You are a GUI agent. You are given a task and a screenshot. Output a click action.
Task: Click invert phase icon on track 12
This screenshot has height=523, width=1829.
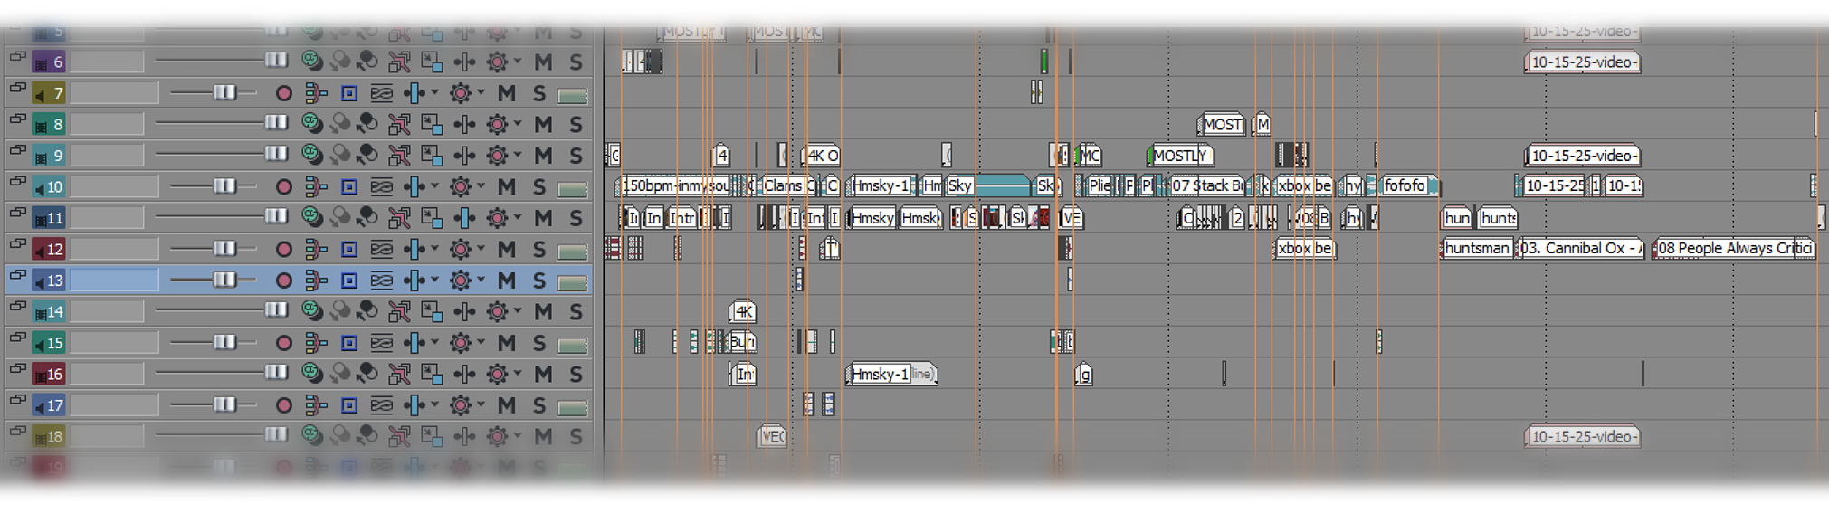tap(381, 250)
